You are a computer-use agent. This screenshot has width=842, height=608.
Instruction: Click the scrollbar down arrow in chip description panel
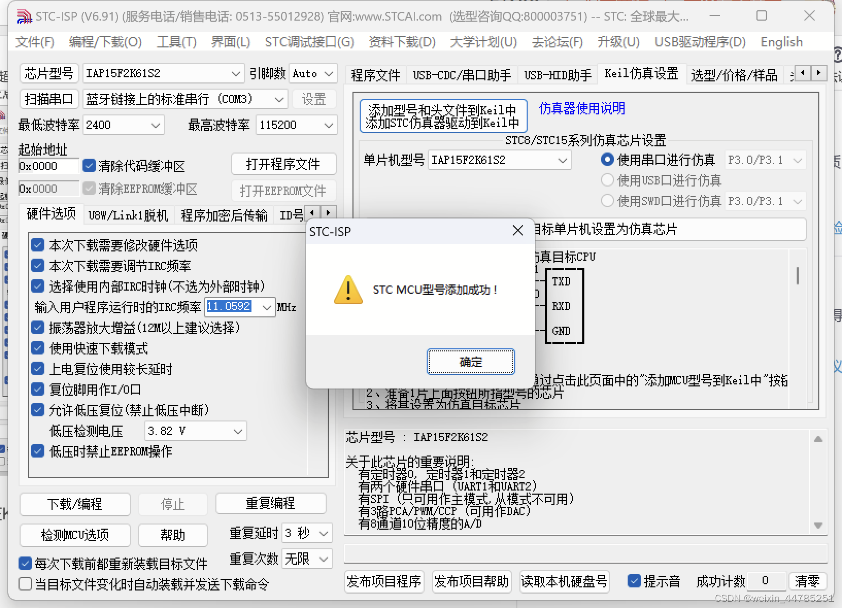pos(818,526)
